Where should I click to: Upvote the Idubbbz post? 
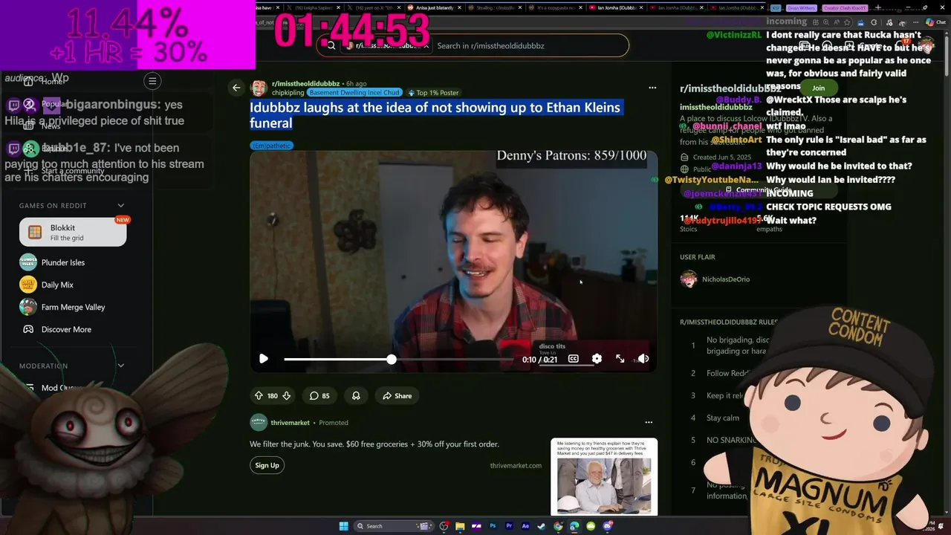259,396
